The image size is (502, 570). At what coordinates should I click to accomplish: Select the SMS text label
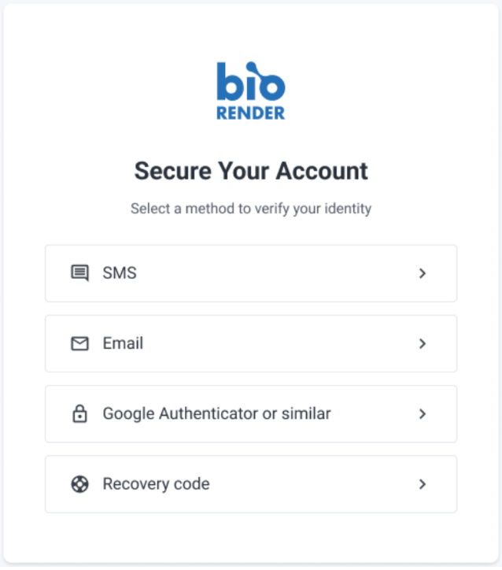point(120,273)
